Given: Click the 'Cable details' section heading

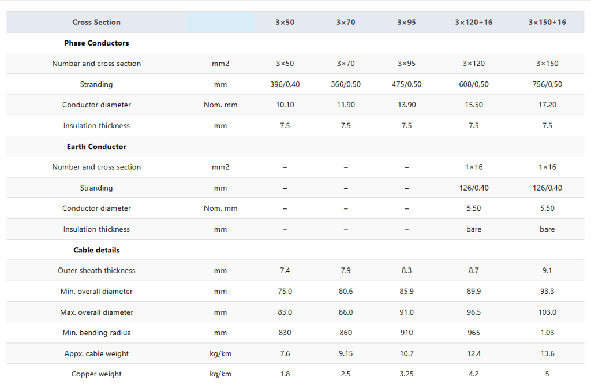Looking at the screenshot, I should [96, 250].
